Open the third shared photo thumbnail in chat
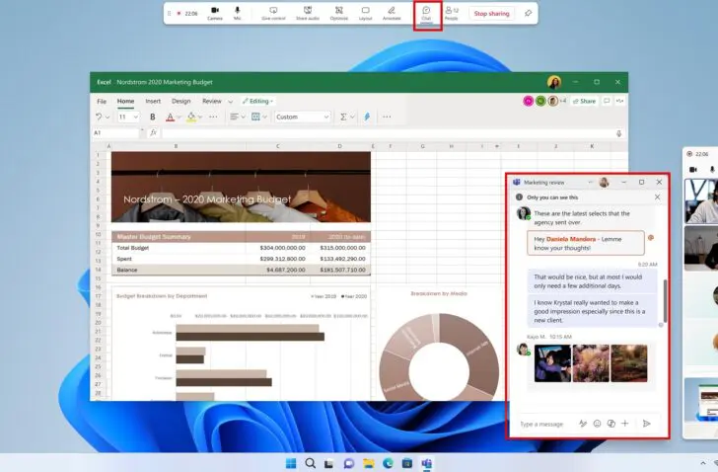 628,363
